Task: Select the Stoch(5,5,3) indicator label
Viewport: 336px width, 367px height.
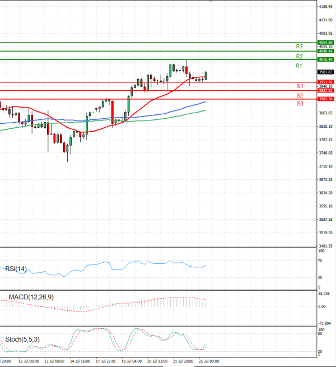Action: point(22,340)
